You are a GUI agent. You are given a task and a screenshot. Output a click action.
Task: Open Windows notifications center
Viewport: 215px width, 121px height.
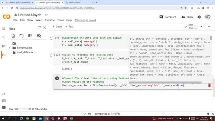click(211, 118)
